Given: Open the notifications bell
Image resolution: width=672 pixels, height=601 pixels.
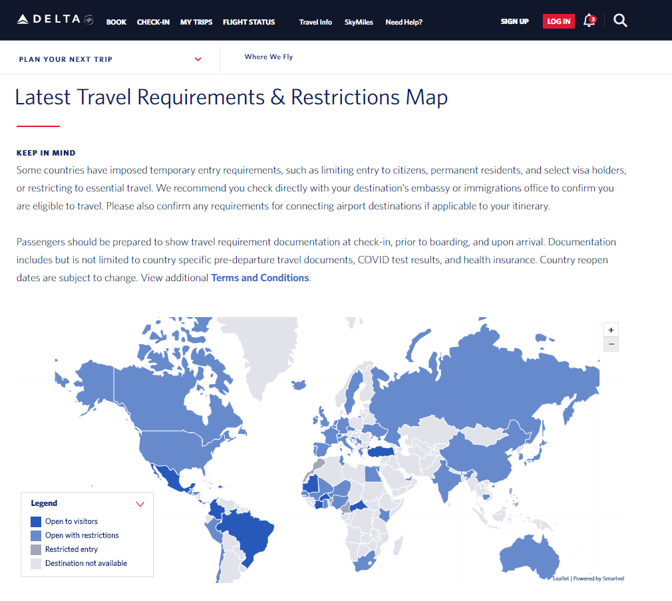Looking at the screenshot, I should point(588,21).
